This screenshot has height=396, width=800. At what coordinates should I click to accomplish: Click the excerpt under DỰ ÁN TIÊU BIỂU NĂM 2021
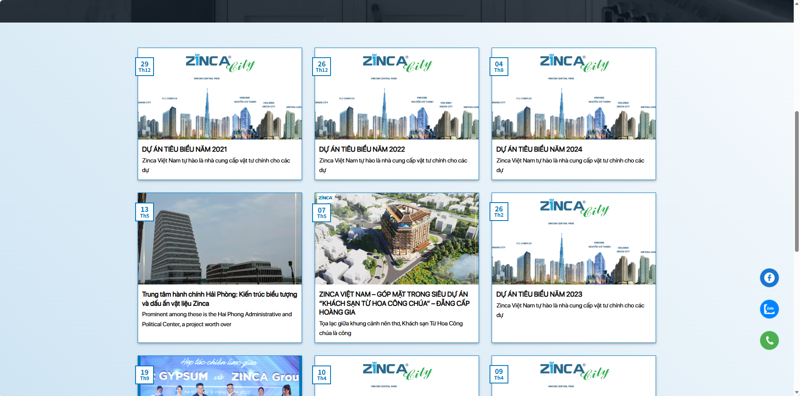pos(216,165)
